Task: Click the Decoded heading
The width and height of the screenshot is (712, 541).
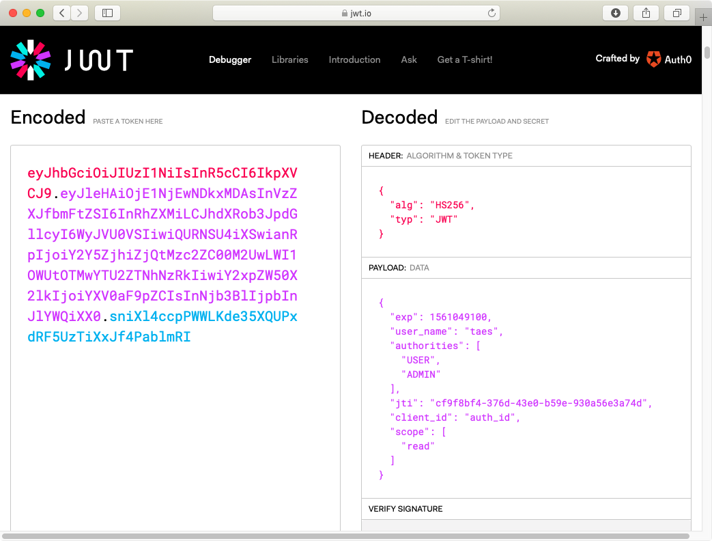Action: pyautogui.click(x=399, y=117)
